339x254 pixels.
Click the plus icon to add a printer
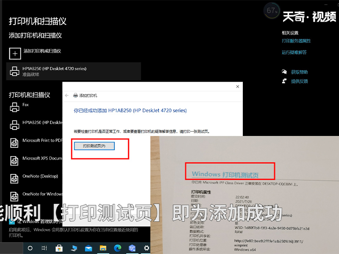tap(15, 53)
